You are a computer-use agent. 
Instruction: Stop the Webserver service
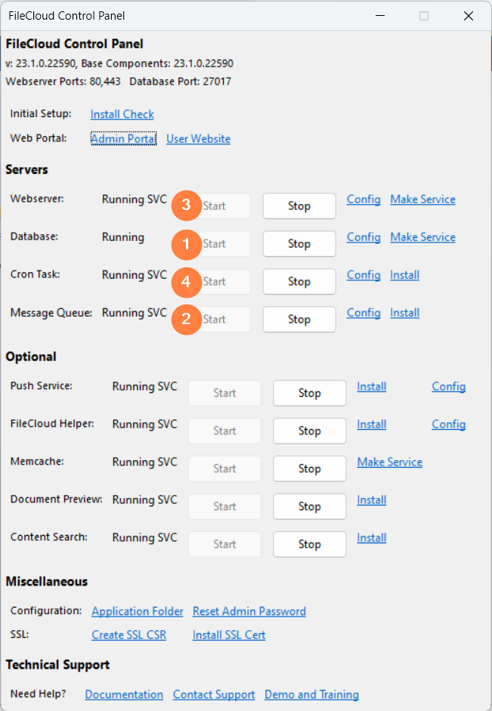tap(299, 206)
